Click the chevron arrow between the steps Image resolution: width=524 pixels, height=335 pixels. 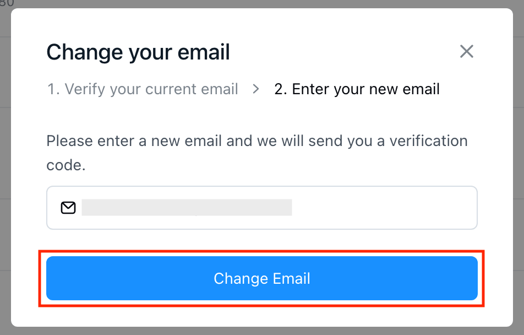(x=256, y=89)
